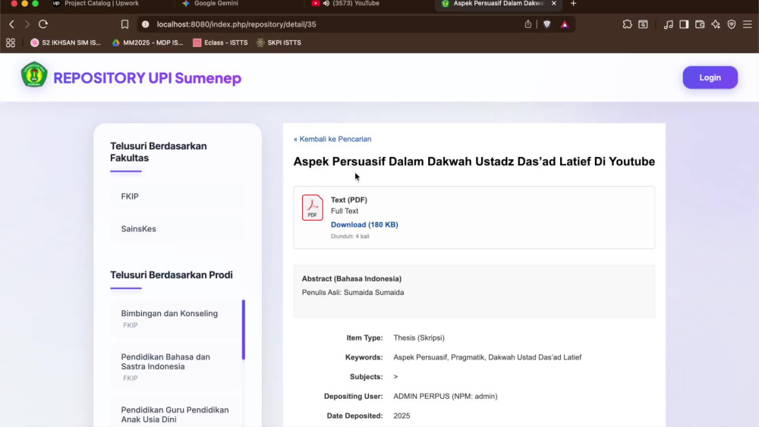Click the Keywords value text

(487, 357)
